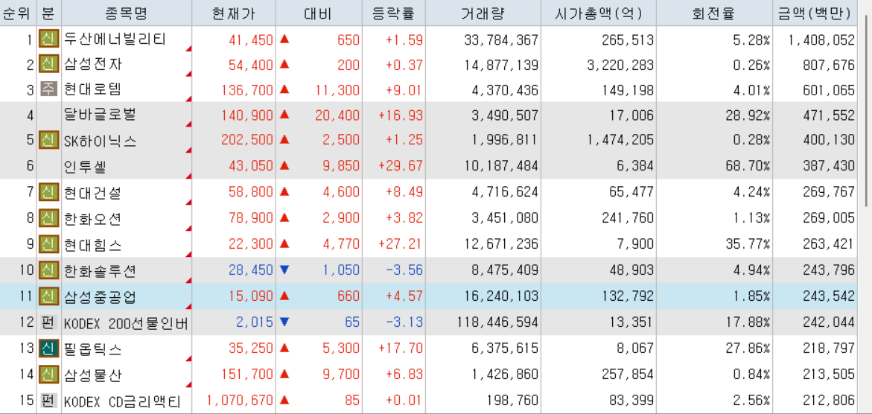Click the 신 badge next to SK하이닉스
This screenshot has width=872, height=414.
click(48, 140)
